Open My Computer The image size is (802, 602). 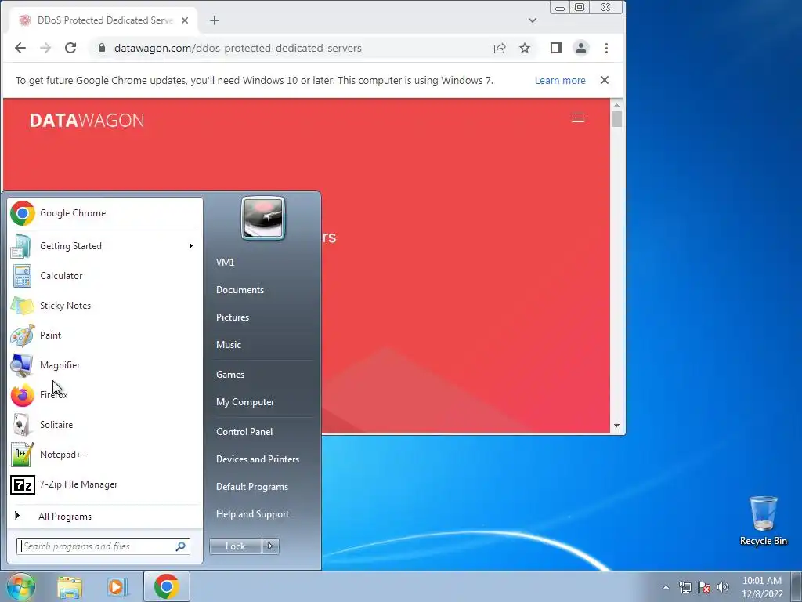point(245,402)
